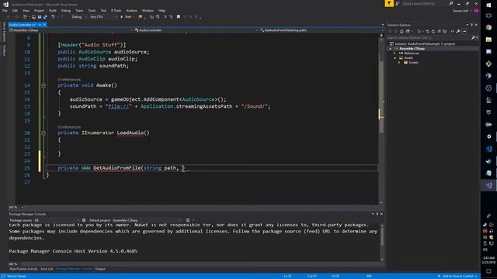Click the Save file toolbar icon

40,17
